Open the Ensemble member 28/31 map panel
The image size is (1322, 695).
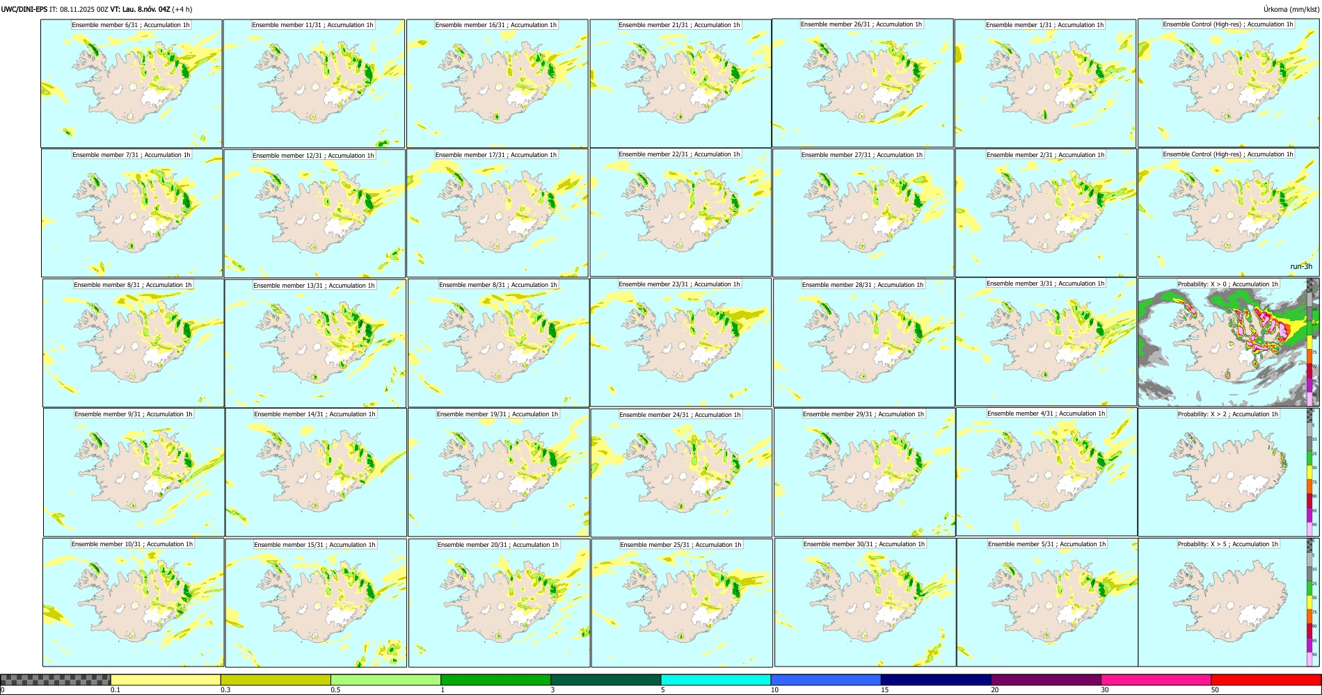863,343
